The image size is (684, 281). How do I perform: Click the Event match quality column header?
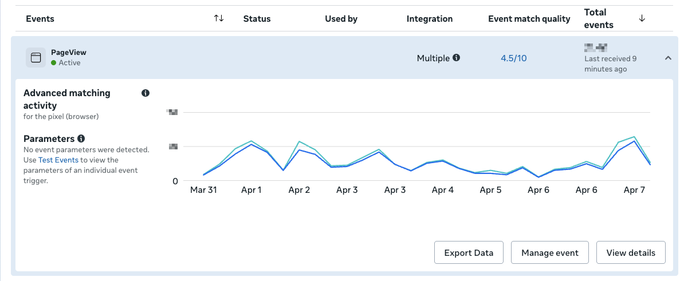click(529, 19)
